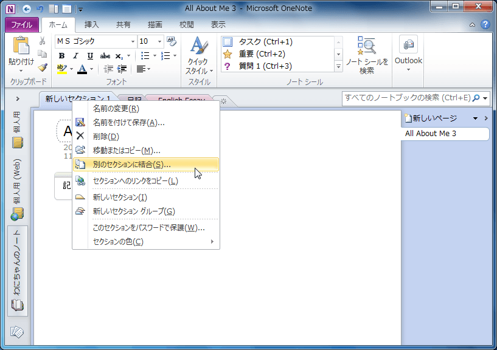The width and height of the screenshot is (497, 350).
Task: Click the Copy icon in clipboard group
Action: 42,54
